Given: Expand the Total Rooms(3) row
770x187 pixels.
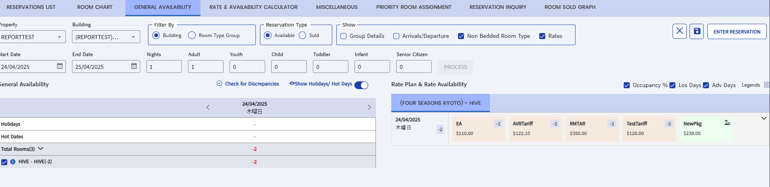Looking at the screenshot, I should pos(40,149).
